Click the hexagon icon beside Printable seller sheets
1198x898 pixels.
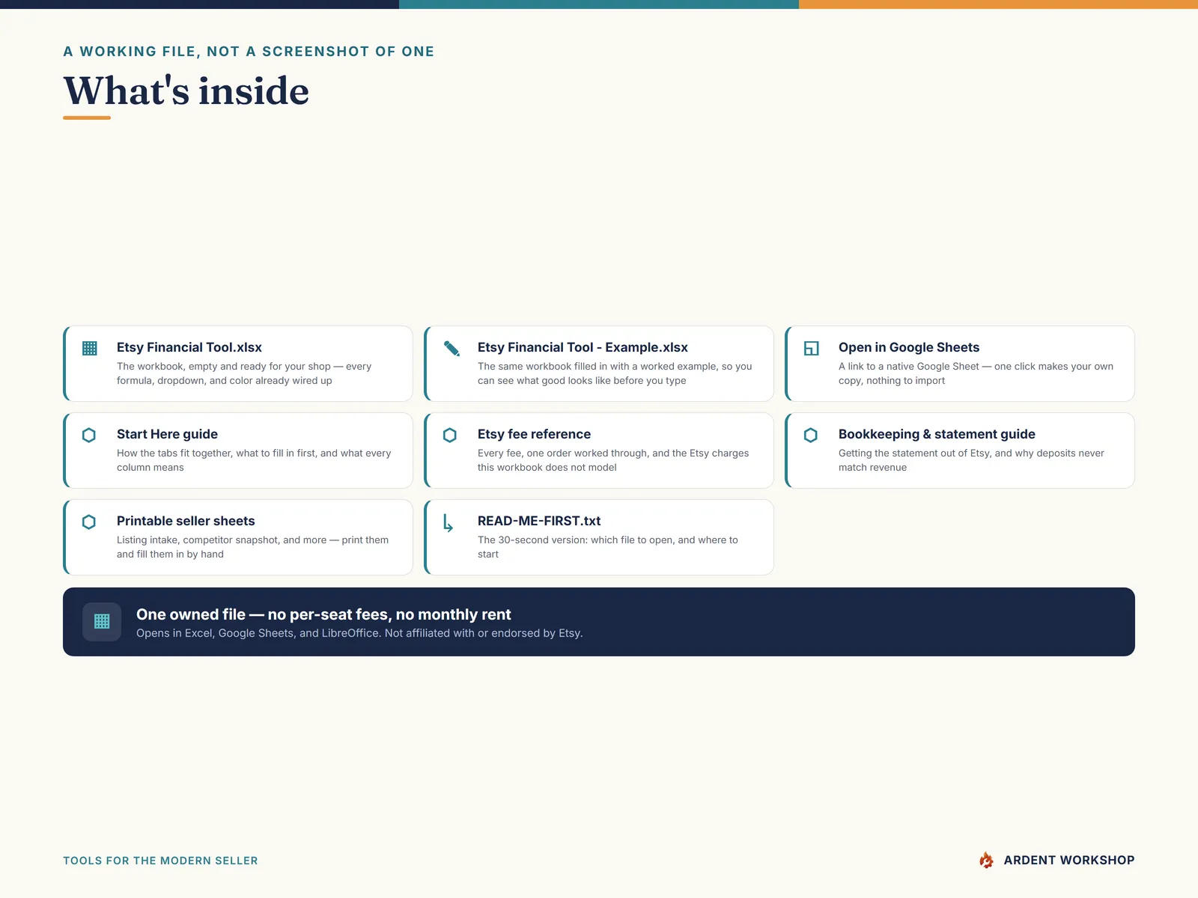coord(89,522)
